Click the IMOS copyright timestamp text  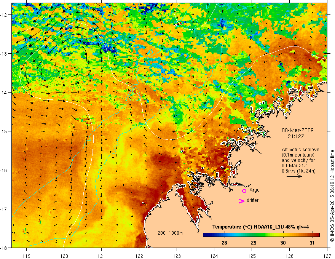coord(332,196)
